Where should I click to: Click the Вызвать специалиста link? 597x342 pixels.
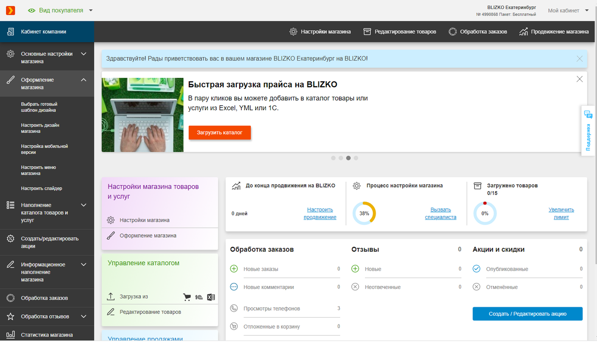[441, 213]
